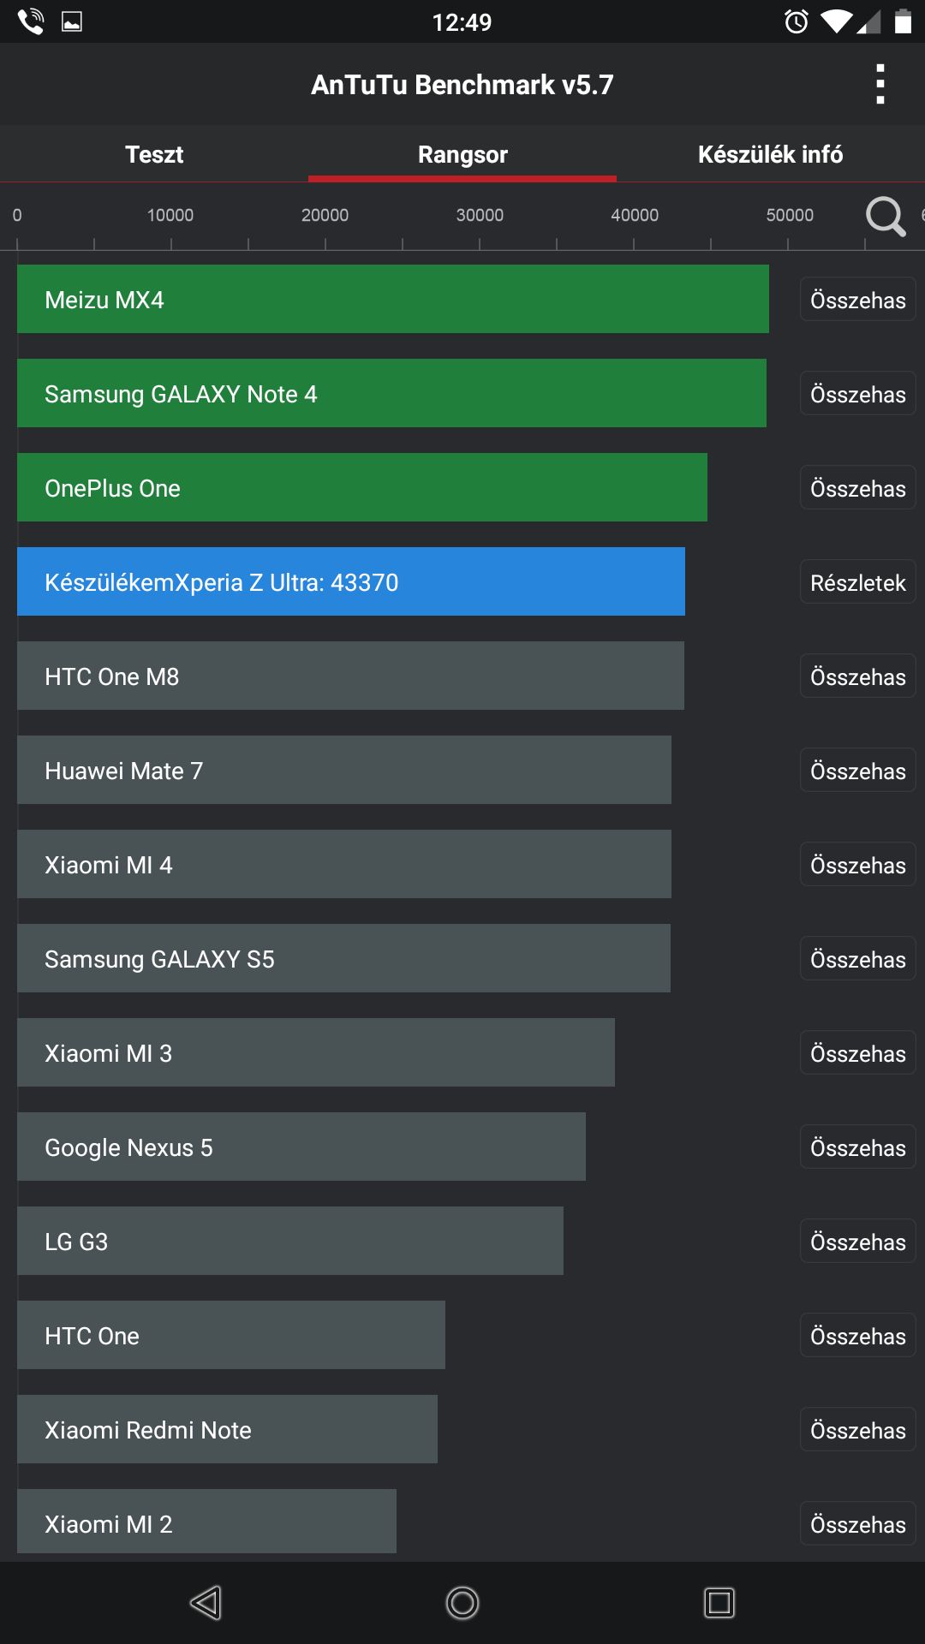This screenshot has width=925, height=1644.
Task: Click Összehas next to Meizu MX4
Action: 858,300
